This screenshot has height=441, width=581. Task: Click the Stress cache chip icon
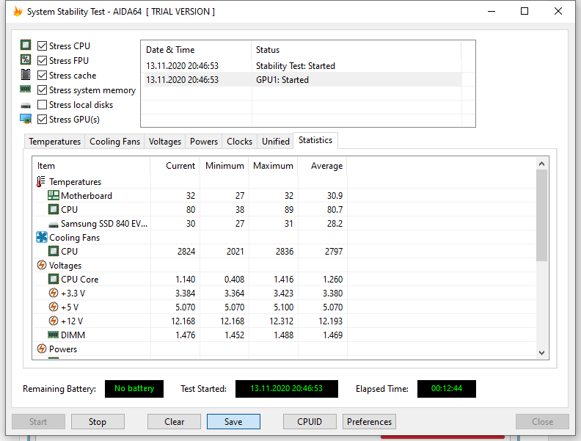(26, 75)
